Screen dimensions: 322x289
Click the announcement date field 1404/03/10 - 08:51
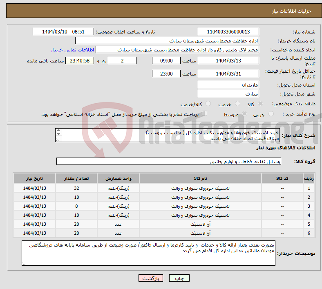click(x=63, y=31)
